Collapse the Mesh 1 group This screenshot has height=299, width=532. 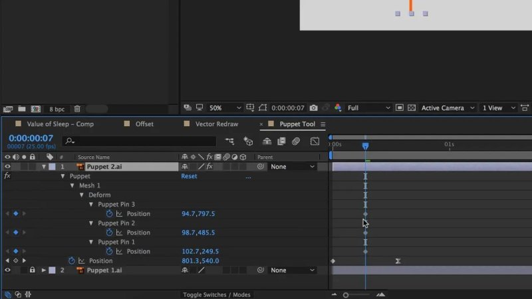(x=72, y=185)
